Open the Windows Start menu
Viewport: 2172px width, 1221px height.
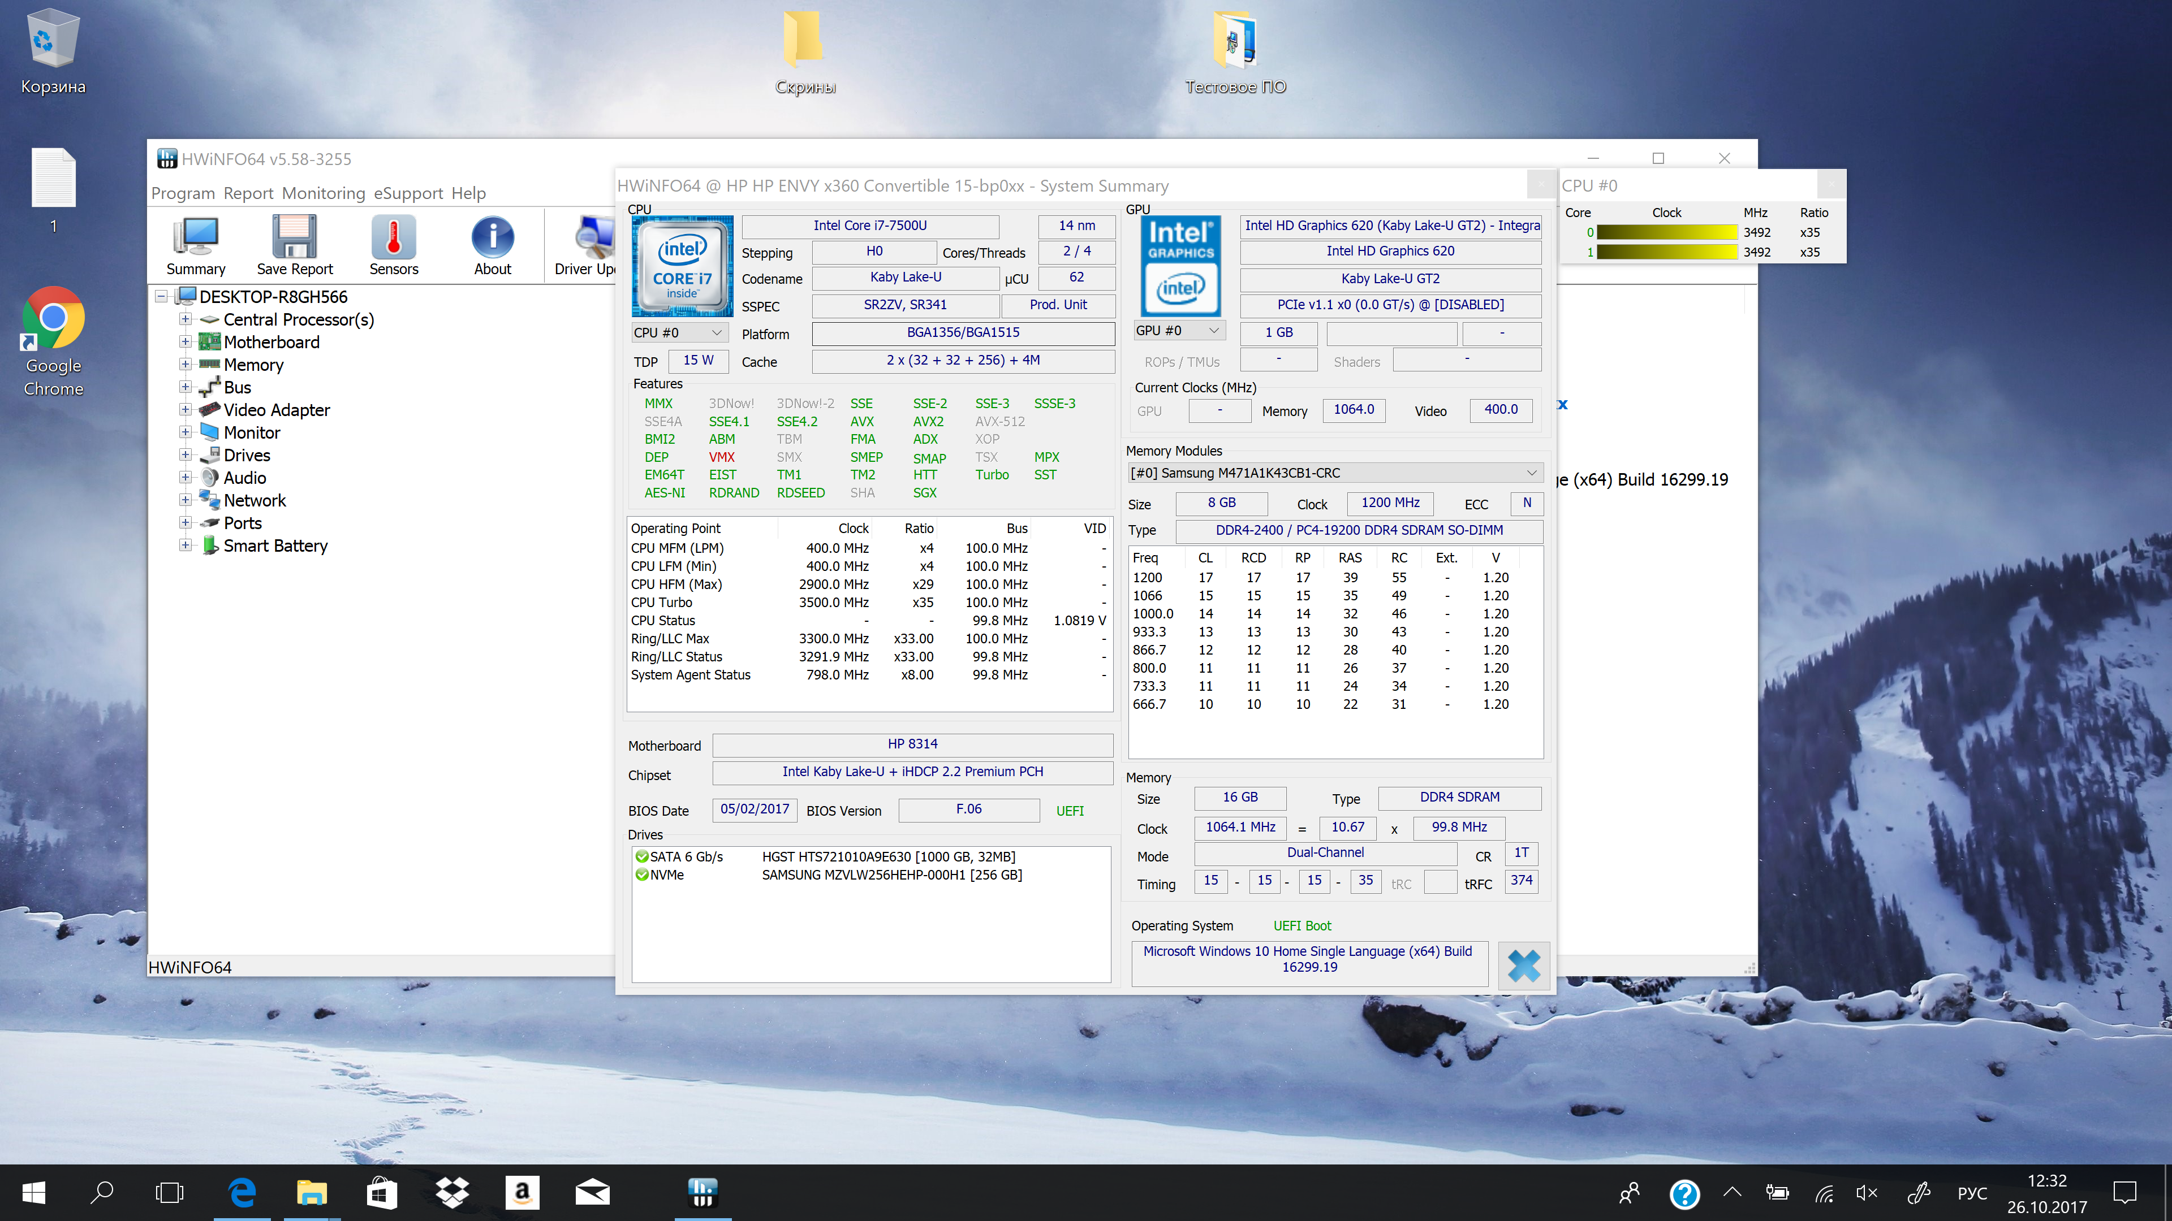34,1192
